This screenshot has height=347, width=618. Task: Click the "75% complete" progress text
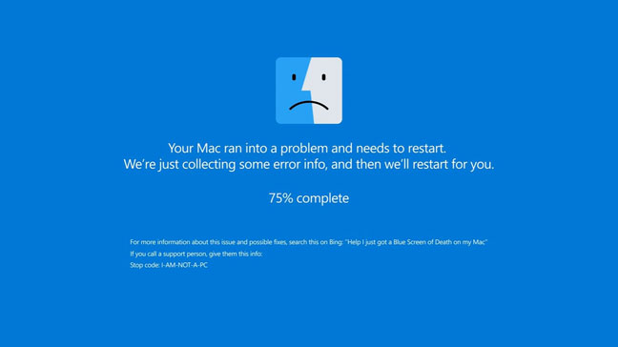309,198
